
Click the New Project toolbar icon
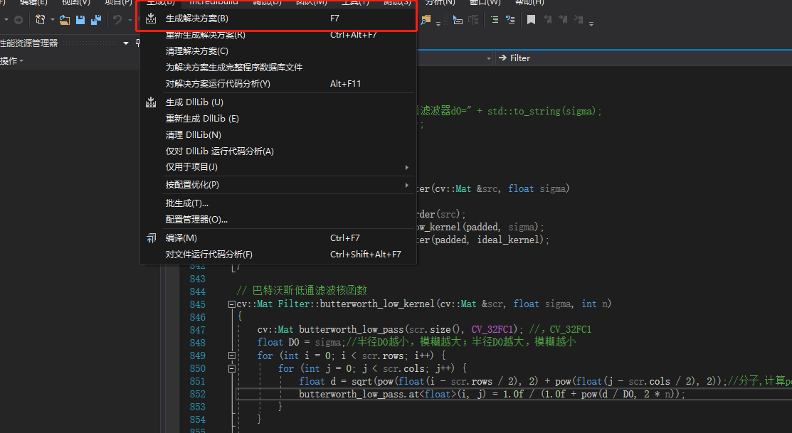[x=41, y=20]
